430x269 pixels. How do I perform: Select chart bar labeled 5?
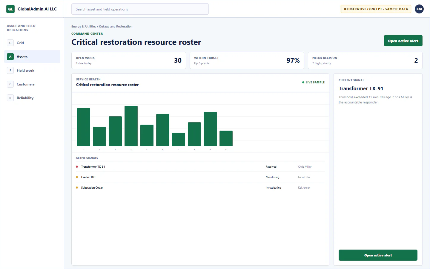point(147,135)
